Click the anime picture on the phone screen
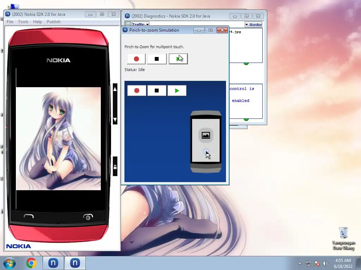 [59, 139]
